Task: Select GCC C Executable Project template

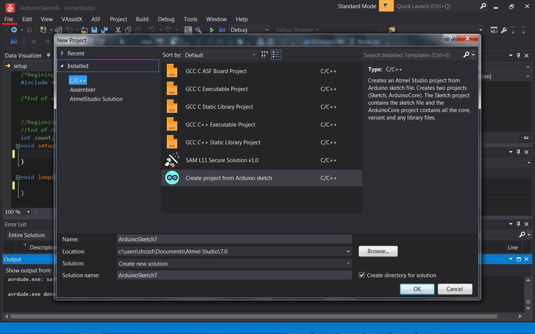Action: (x=261, y=89)
